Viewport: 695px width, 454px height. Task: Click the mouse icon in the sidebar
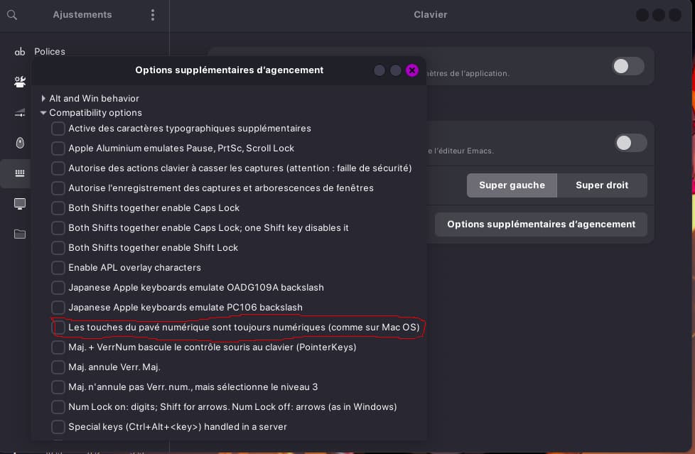20,143
